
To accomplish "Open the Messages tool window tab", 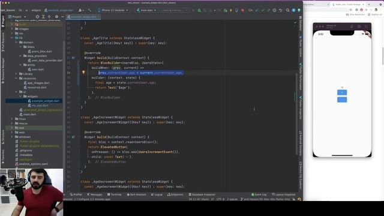I will [95, 194].
